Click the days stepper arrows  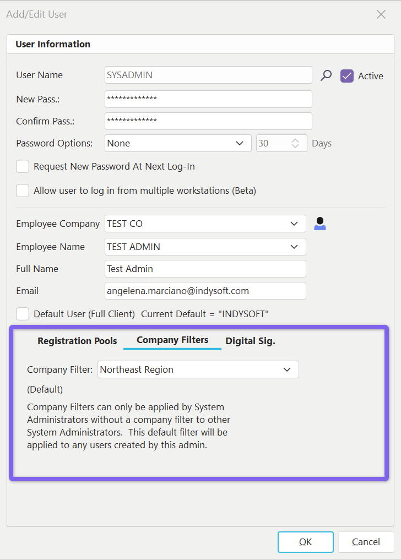pyautogui.click(x=295, y=143)
